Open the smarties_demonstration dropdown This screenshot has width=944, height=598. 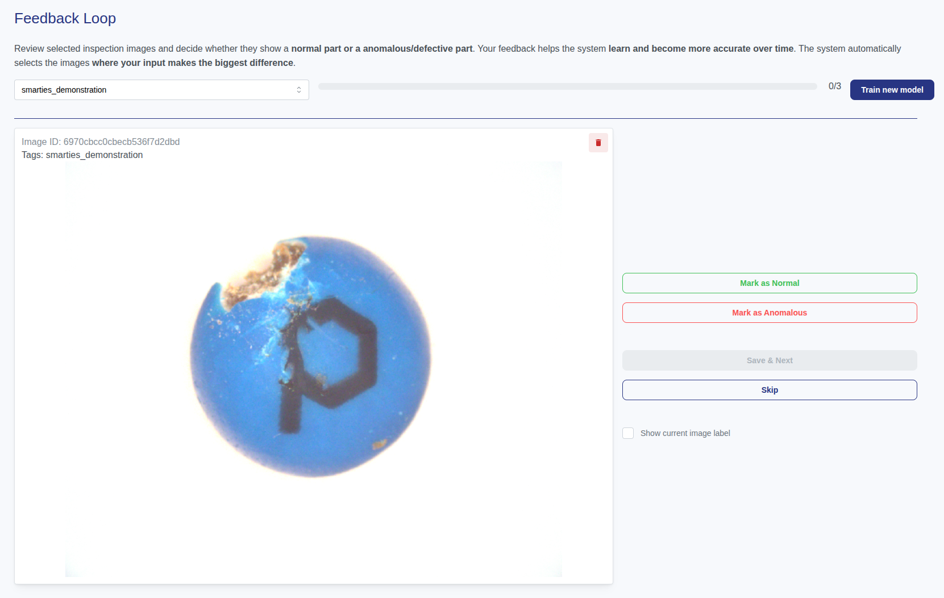click(x=161, y=90)
